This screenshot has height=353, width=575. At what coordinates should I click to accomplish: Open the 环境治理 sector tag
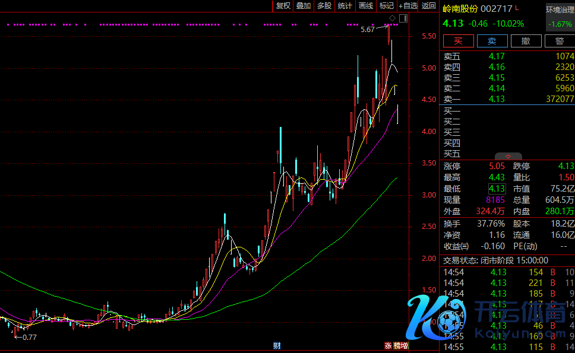560,9
